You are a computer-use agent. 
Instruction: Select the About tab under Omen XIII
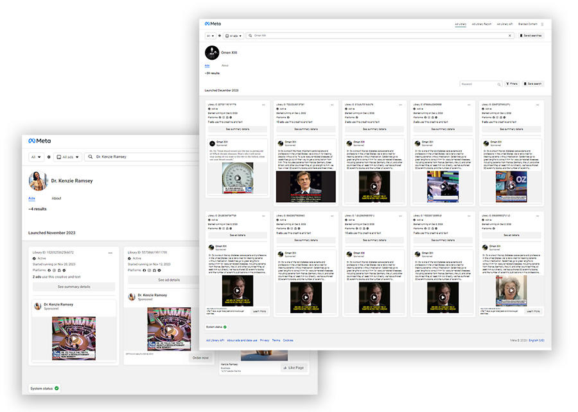click(225, 65)
